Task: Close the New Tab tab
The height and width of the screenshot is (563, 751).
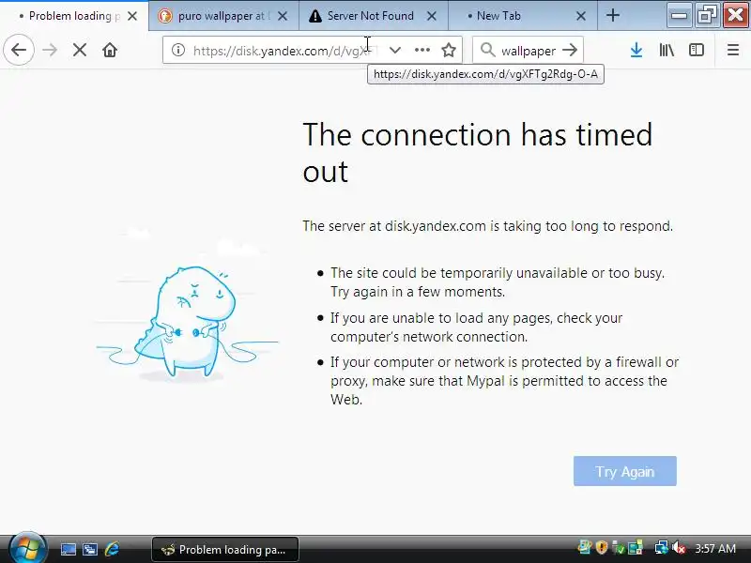Action: [x=581, y=16]
